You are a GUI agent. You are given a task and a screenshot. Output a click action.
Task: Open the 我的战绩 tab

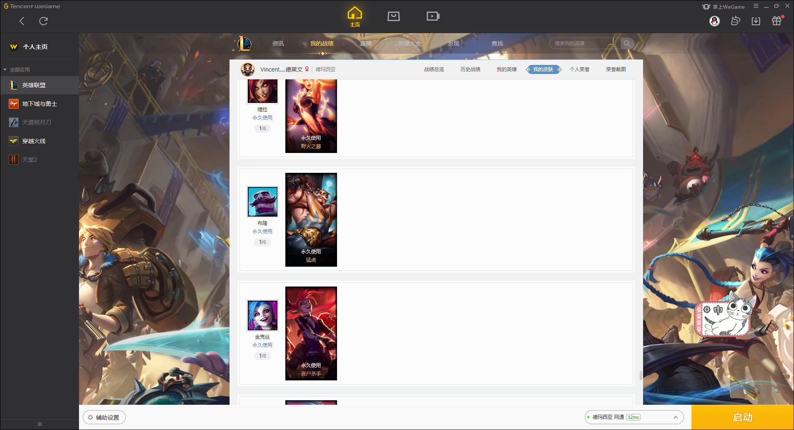click(322, 43)
